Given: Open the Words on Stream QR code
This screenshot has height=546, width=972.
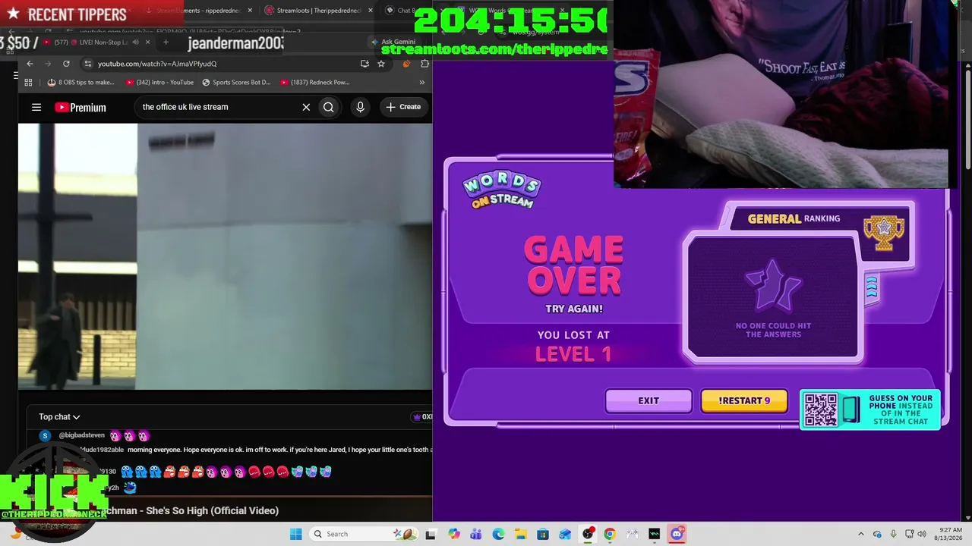Looking at the screenshot, I should tap(821, 409).
